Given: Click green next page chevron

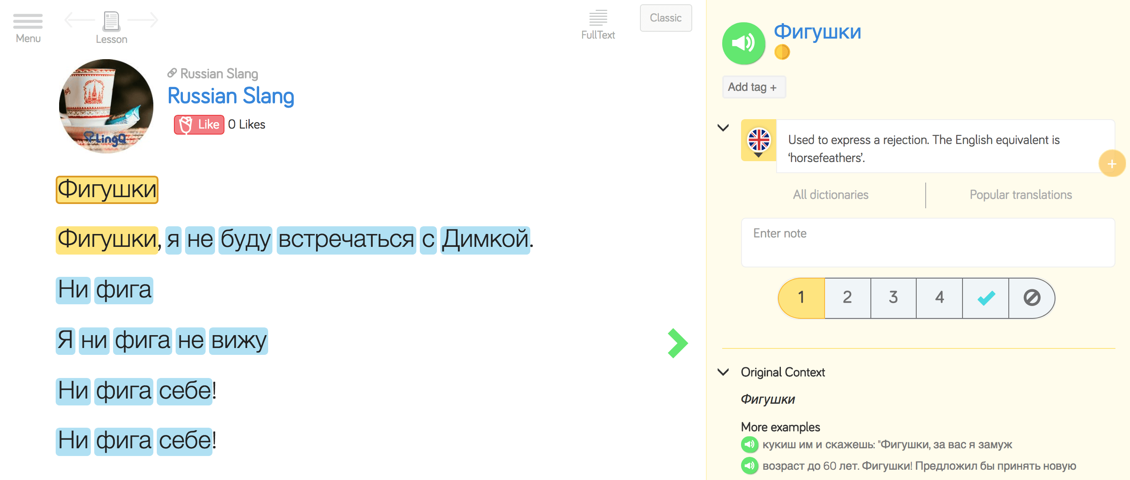Looking at the screenshot, I should [x=677, y=343].
